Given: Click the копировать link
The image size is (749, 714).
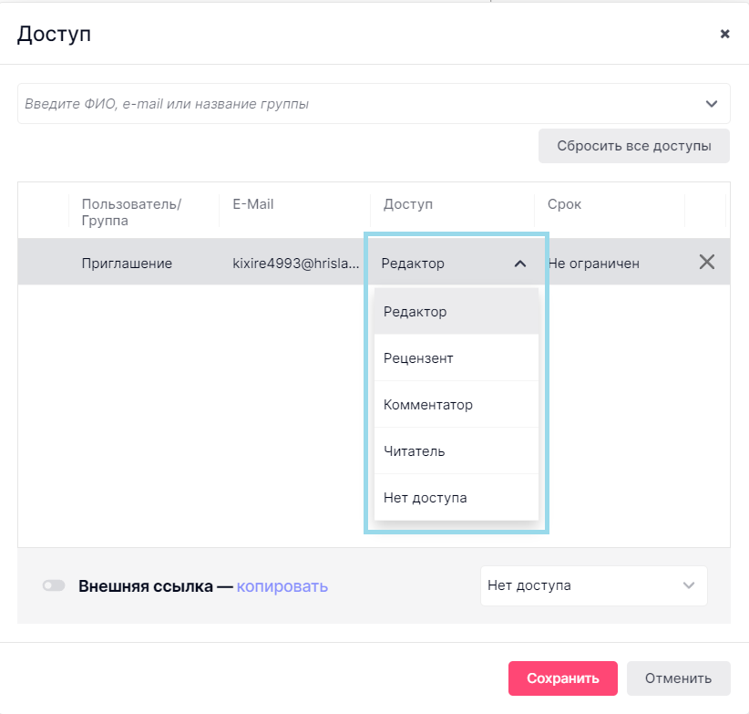Looking at the screenshot, I should tap(282, 586).
